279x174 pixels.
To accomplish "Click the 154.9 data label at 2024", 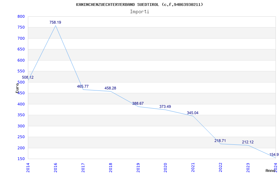I will tap(274, 155).
